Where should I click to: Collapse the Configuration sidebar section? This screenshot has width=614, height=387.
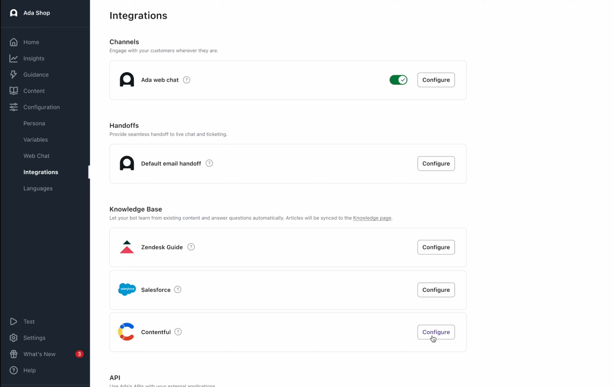42,107
